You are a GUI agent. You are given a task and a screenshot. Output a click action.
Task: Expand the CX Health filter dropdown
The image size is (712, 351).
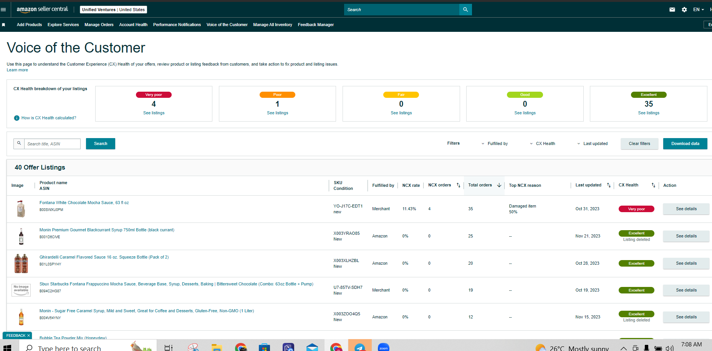coord(542,144)
